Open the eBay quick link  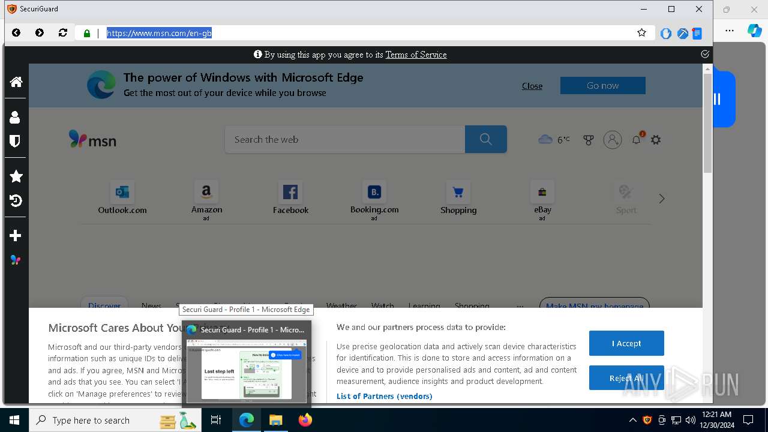tap(542, 200)
